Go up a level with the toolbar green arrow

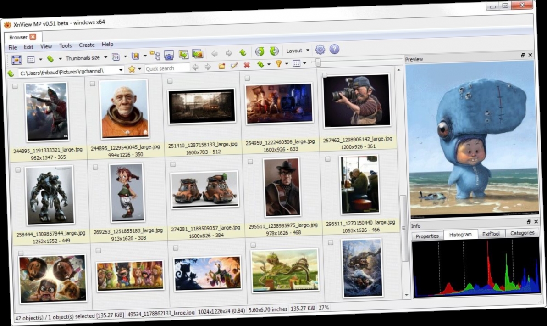tap(243, 53)
